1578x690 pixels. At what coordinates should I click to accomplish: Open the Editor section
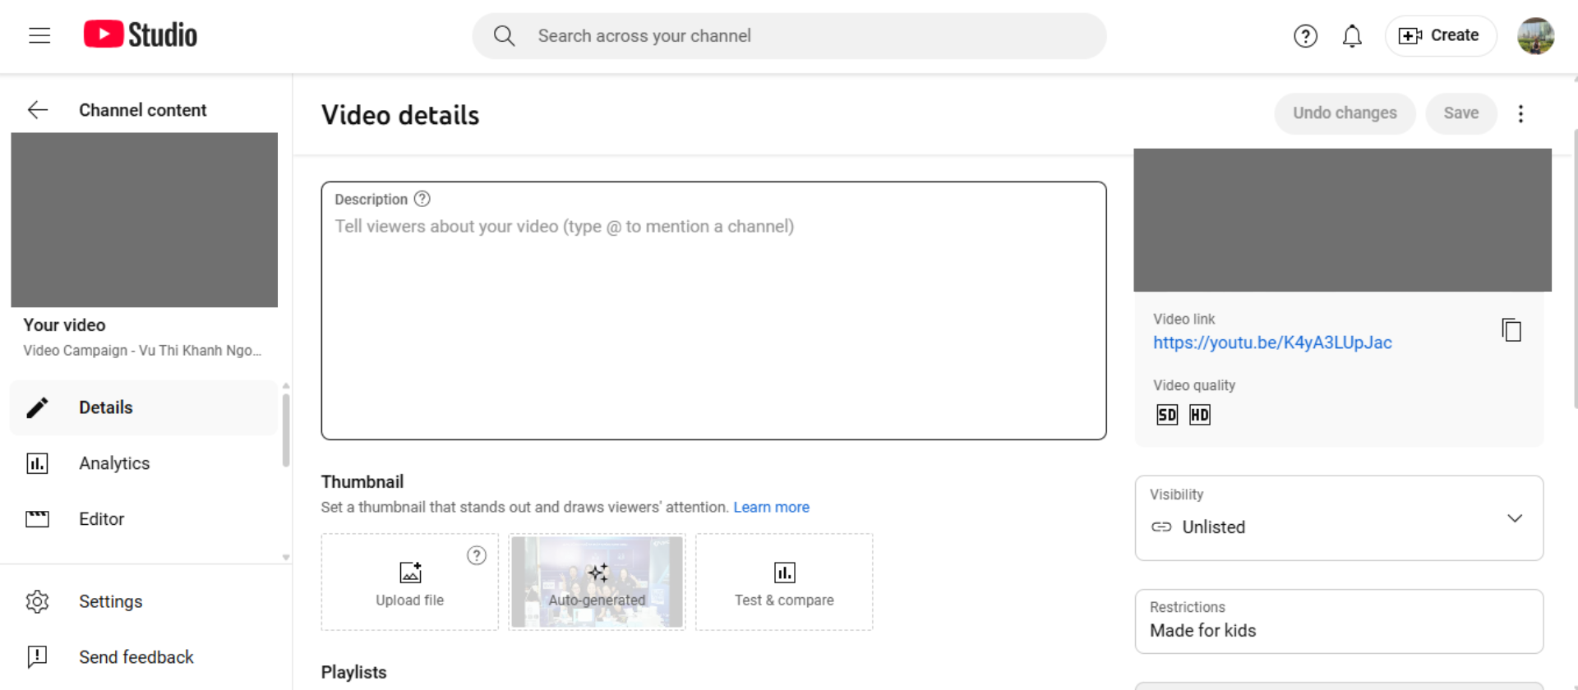(101, 519)
